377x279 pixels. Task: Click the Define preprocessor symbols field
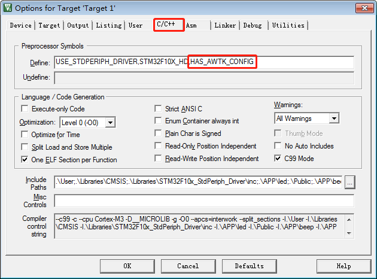click(204, 62)
